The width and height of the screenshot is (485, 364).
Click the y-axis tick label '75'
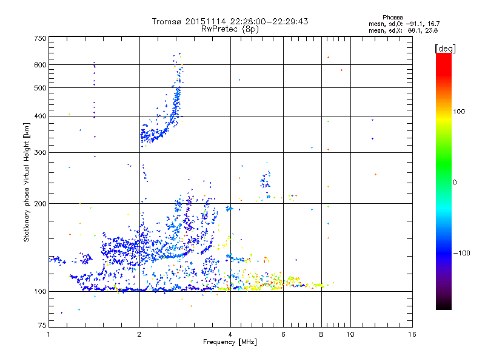42,325
